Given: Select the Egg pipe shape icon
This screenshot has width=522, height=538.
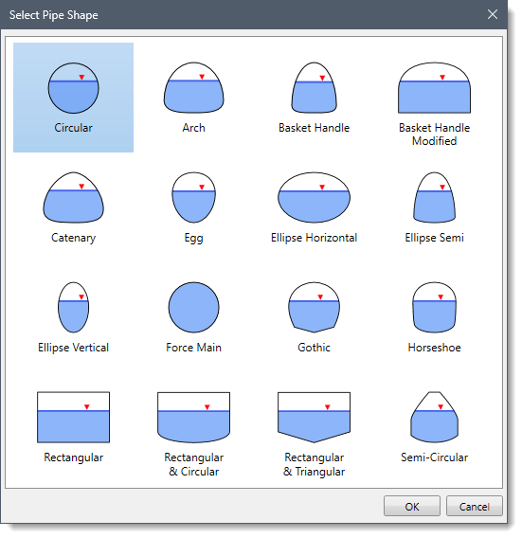Looking at the screenshot, I should tap(194, 198).
